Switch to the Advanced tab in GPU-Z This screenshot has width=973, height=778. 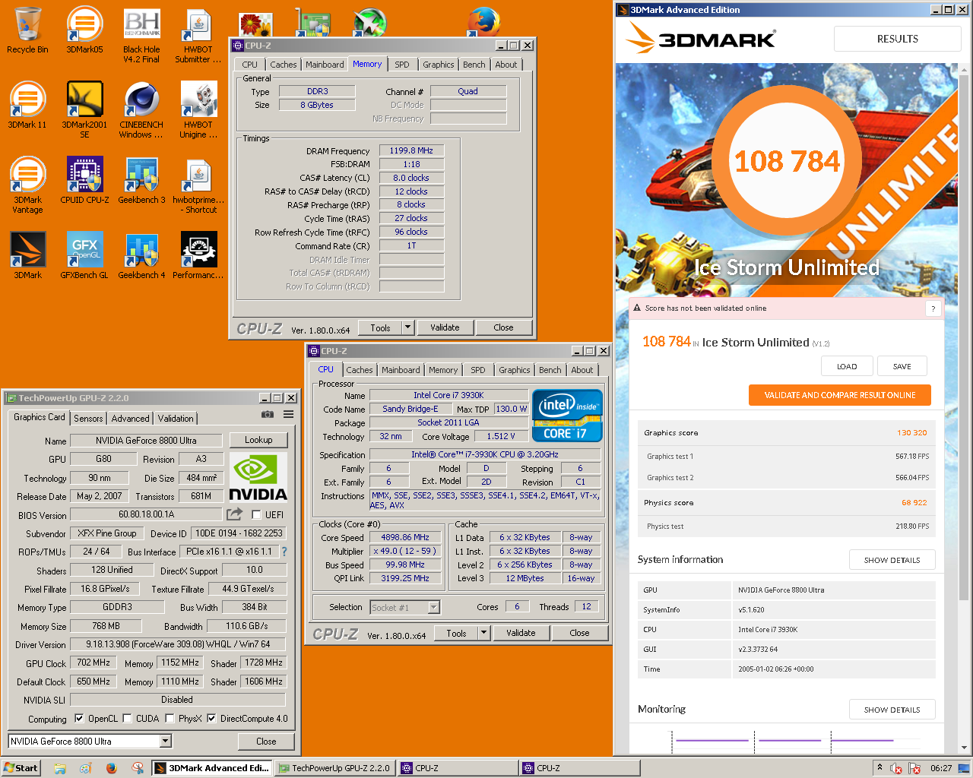[x=131, y=419]
